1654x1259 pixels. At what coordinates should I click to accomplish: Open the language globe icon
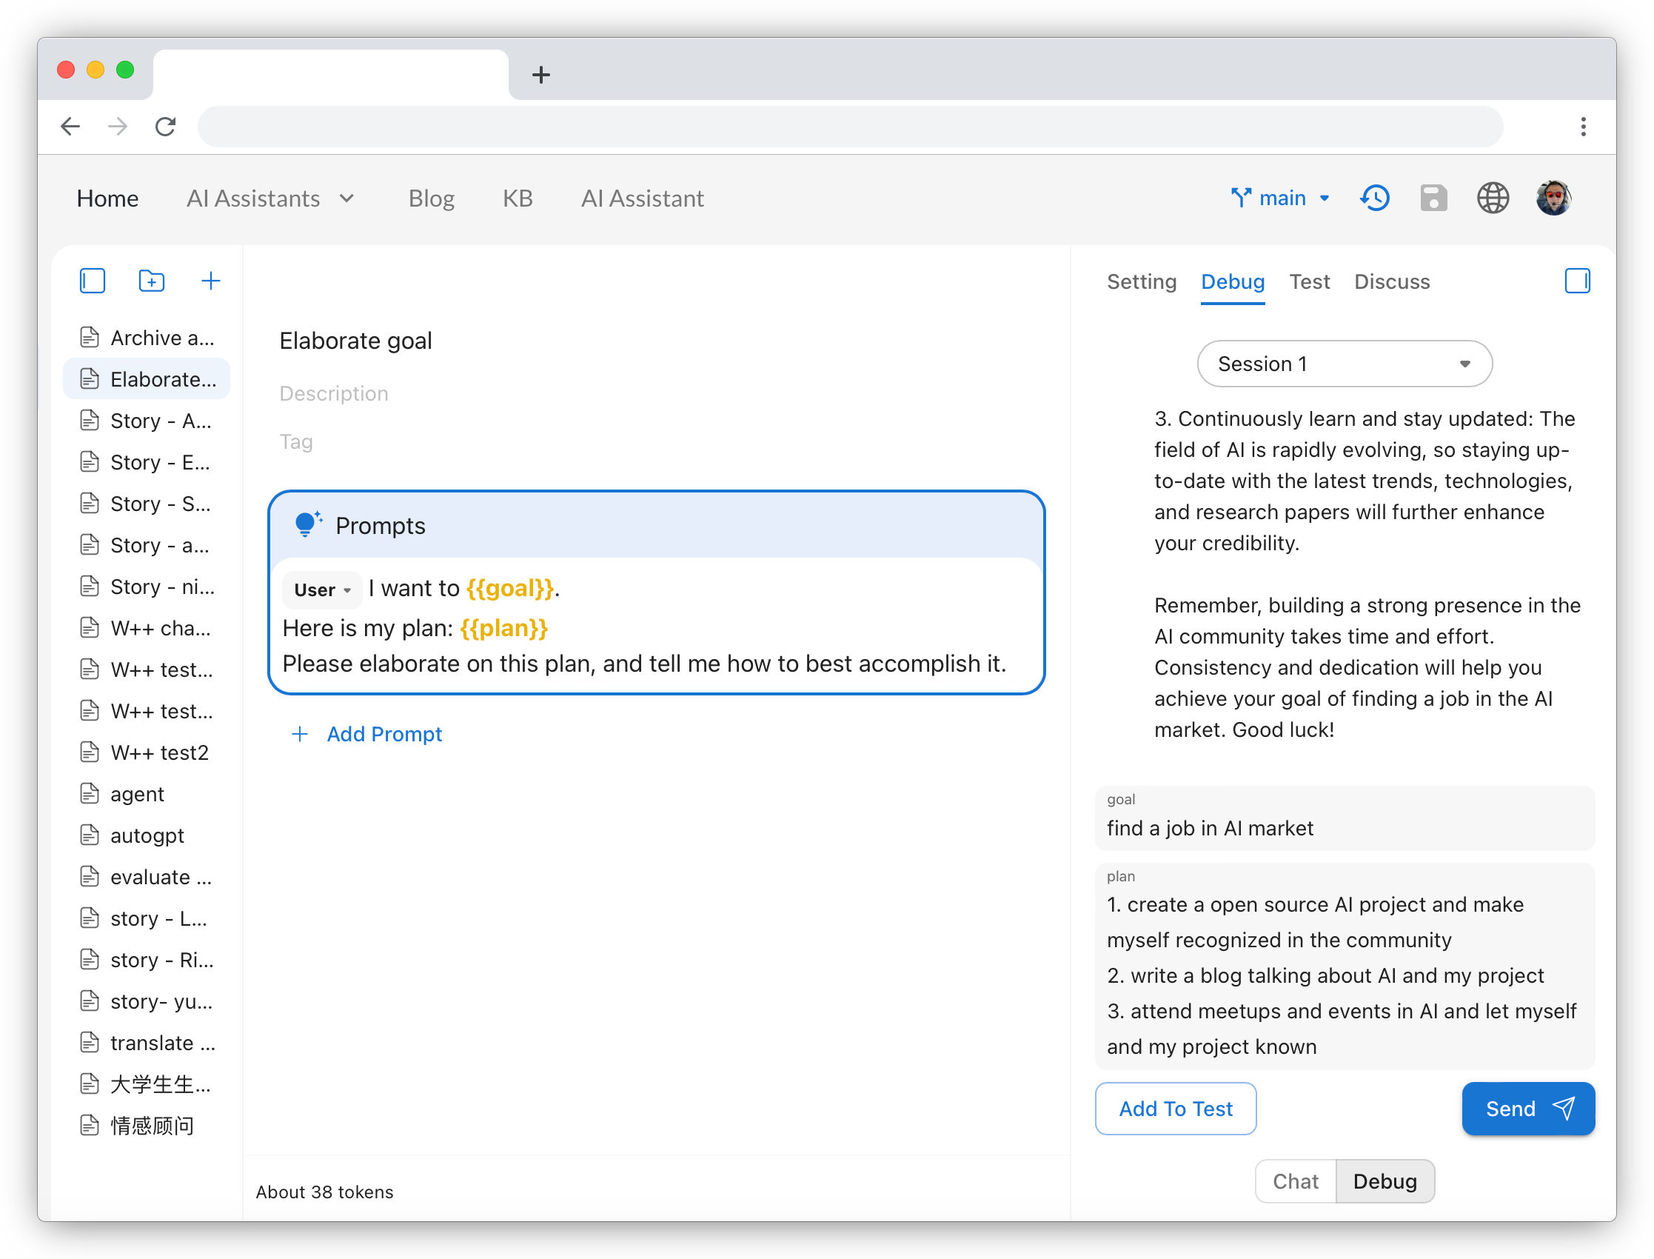click(1492, 198)
